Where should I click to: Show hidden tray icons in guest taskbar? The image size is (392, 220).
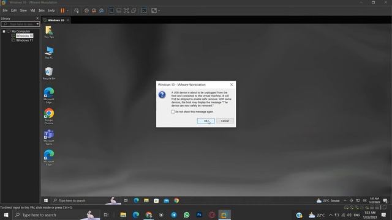(x=345, y=200)
